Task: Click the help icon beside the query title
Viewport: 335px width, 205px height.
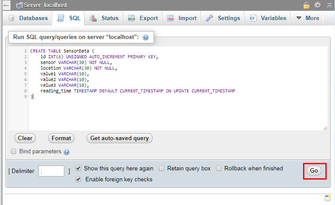Action: click(146, 38)
